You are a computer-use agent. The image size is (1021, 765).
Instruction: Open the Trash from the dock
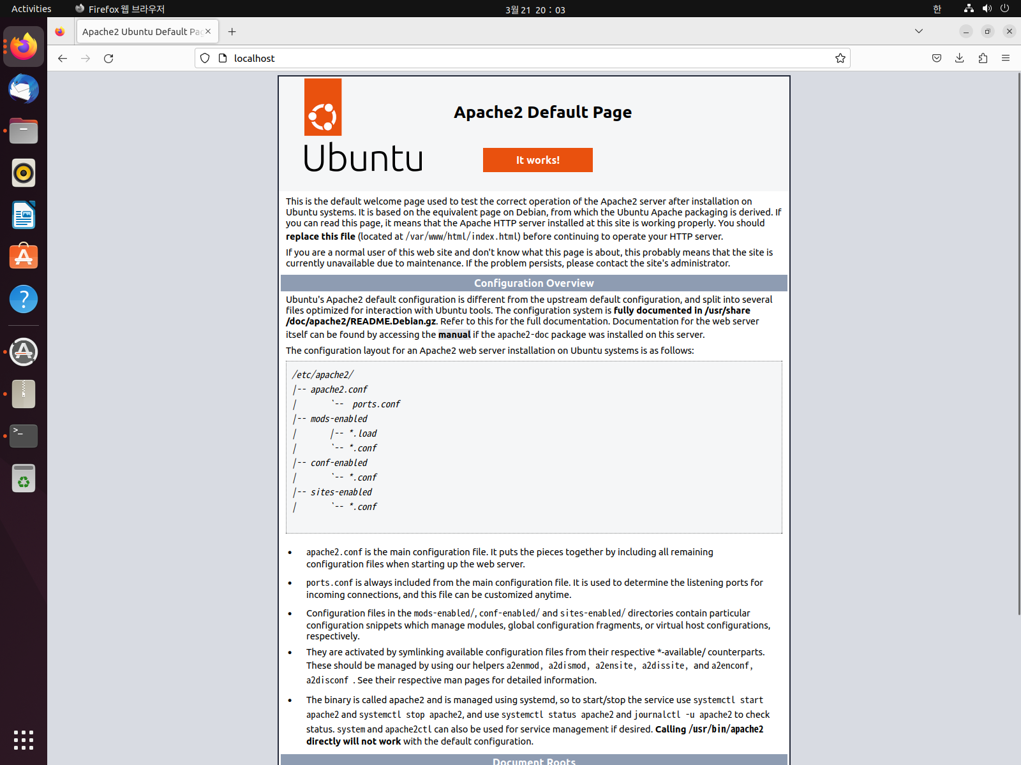click(24, 478)
